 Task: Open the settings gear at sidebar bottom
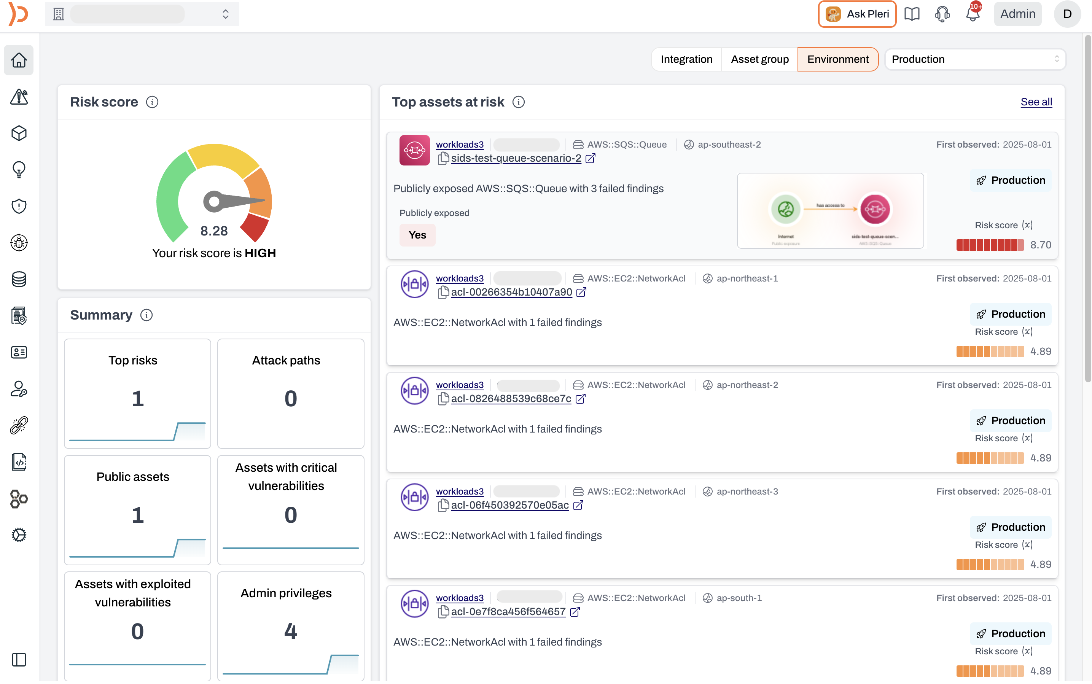pyautogui.click(x=19, y=535)
